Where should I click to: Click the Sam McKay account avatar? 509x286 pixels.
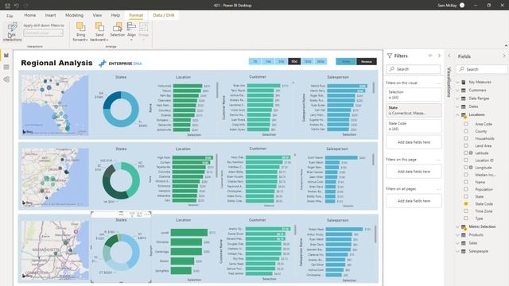tap(462, 6)
